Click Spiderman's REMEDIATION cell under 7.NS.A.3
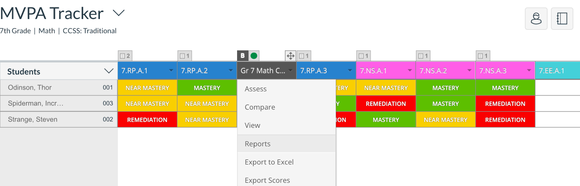 (x=505, y=104)
